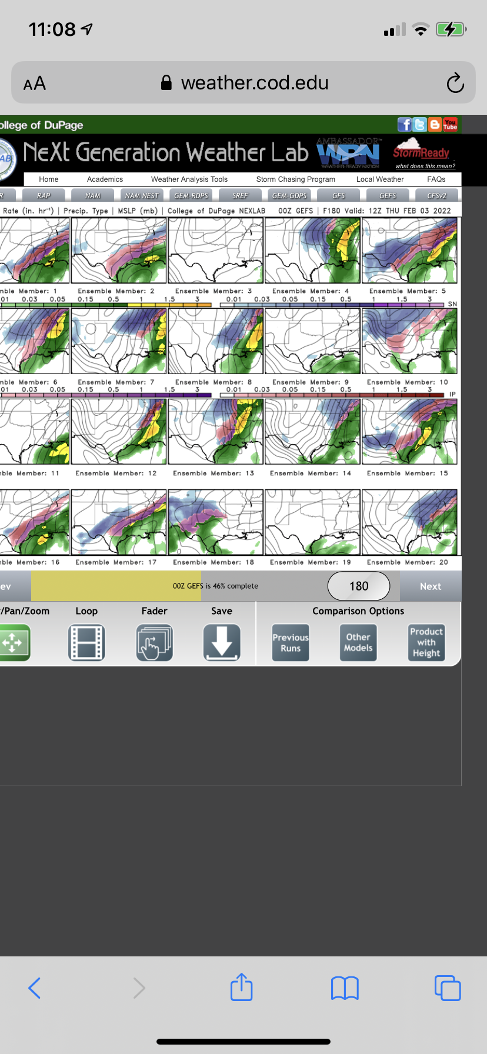Click the forecast hour progress bar
Screen dimensions: 487x1054
coord(176,586)
